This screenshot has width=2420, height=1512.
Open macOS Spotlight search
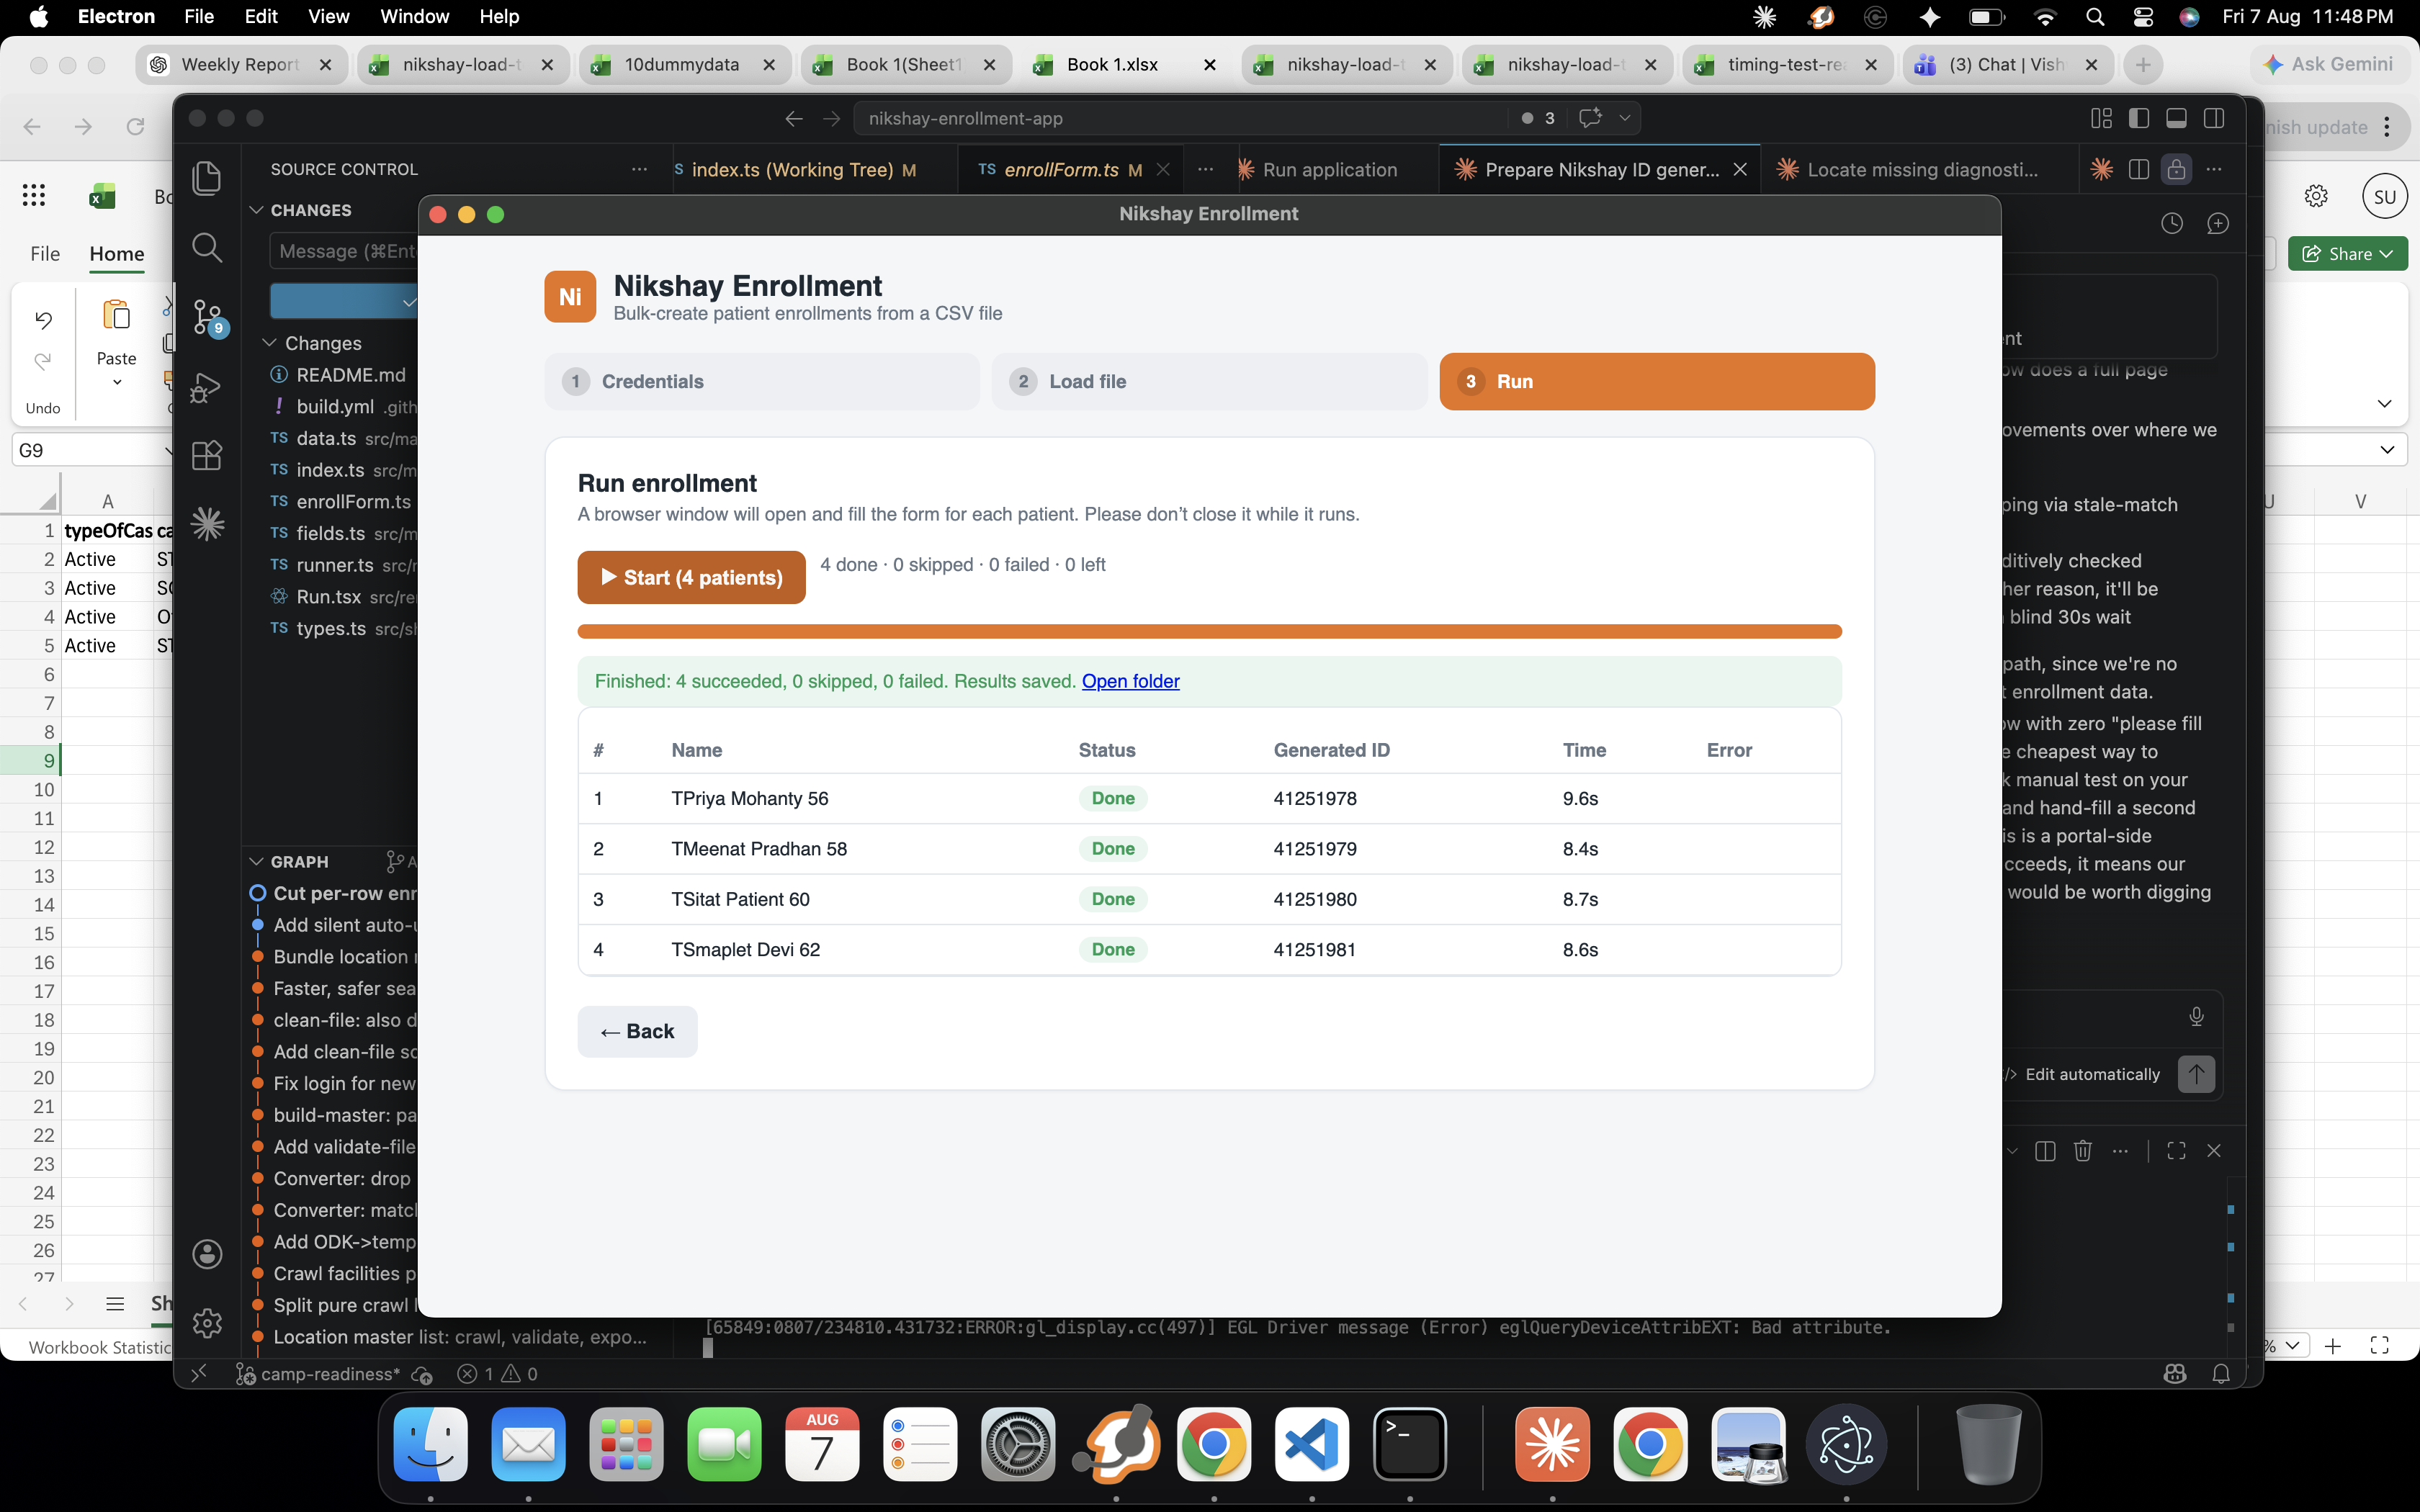coord(2095,17)
